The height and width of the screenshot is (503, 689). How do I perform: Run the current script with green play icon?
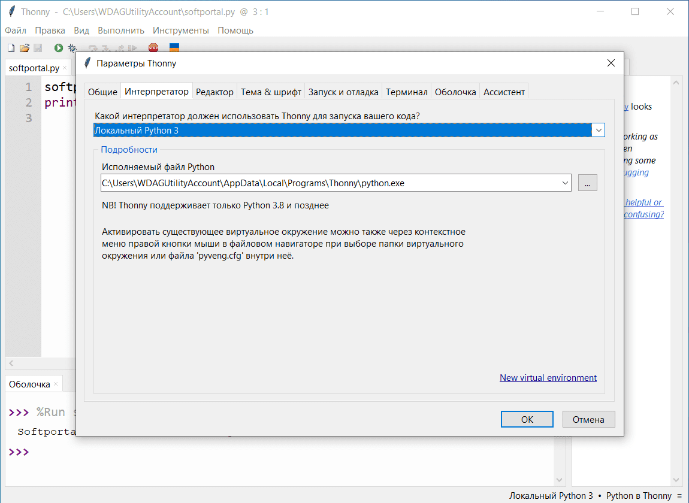tap(59, 48)
